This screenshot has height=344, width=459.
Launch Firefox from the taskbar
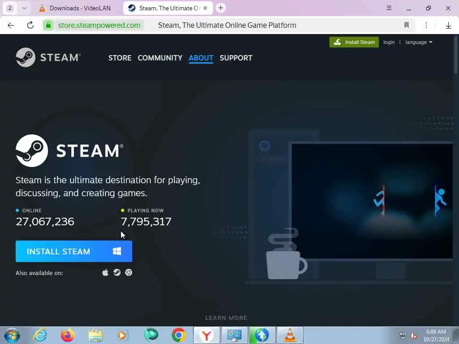tap(67, 335)
